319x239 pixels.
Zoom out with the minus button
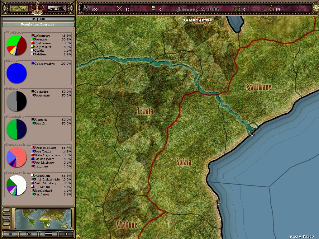pyautogui.click(x=10, y=234)
